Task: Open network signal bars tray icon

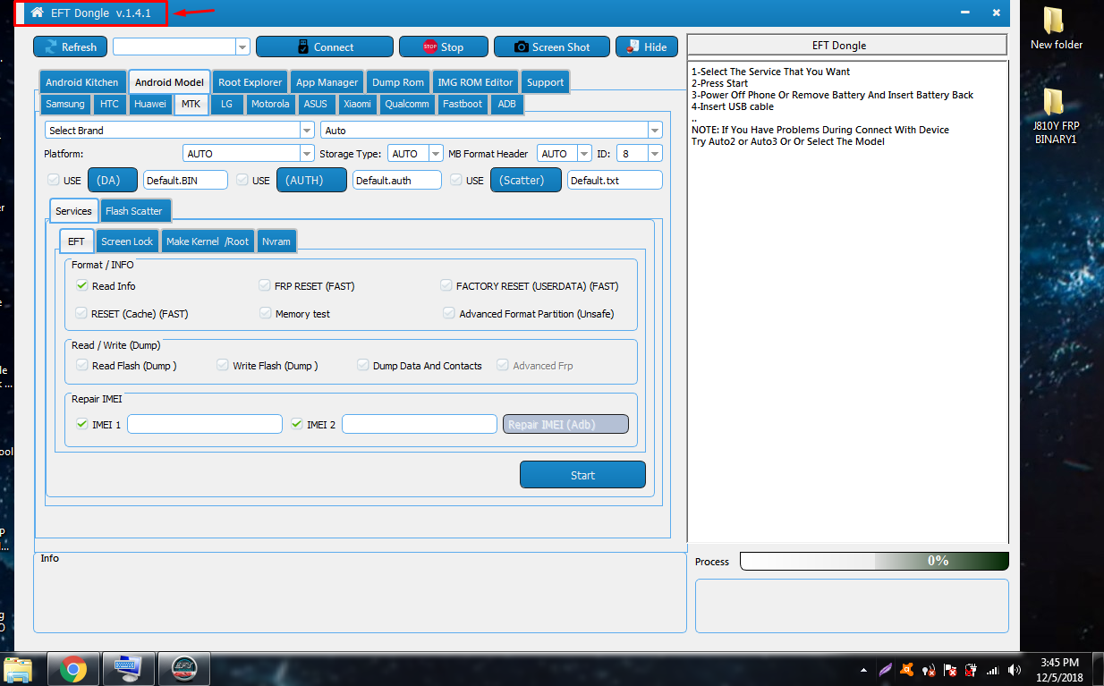Action: (993, 669)
